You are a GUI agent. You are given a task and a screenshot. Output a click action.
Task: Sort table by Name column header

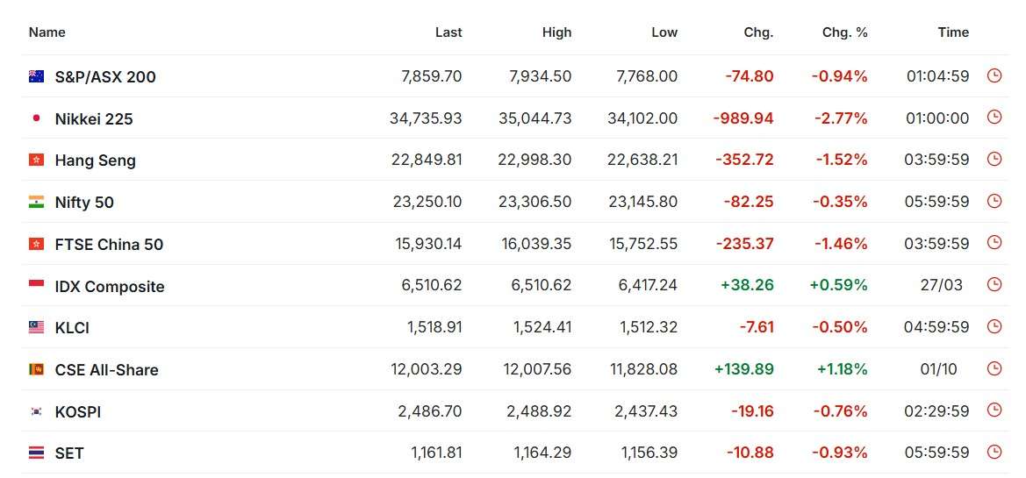coord(47,32)
